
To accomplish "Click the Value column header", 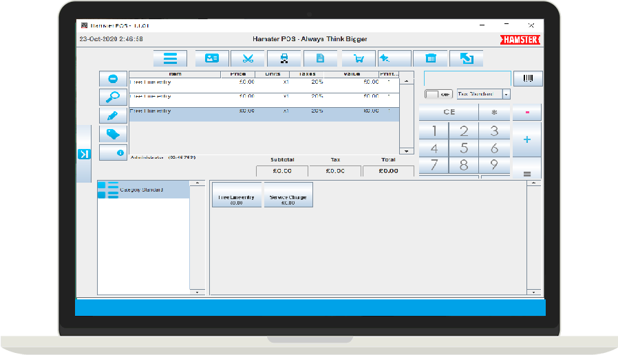I will click(x=351, y=74).
